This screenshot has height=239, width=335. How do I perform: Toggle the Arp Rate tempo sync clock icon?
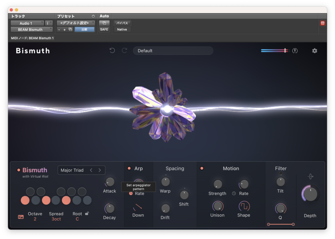click(131, 193)
